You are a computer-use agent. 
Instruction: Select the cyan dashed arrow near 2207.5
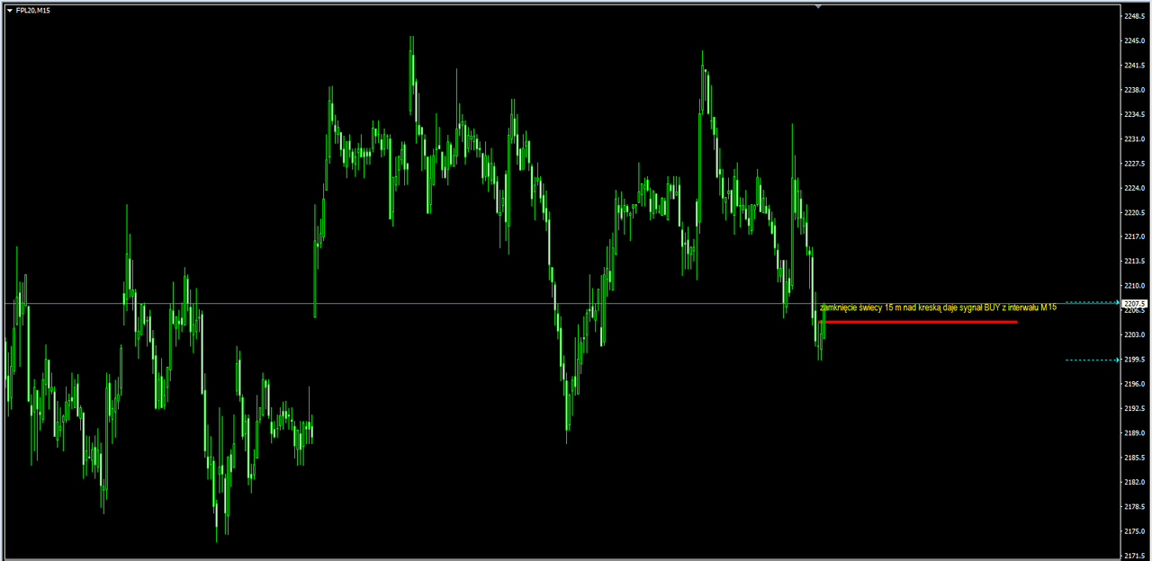pos(1093,303)
